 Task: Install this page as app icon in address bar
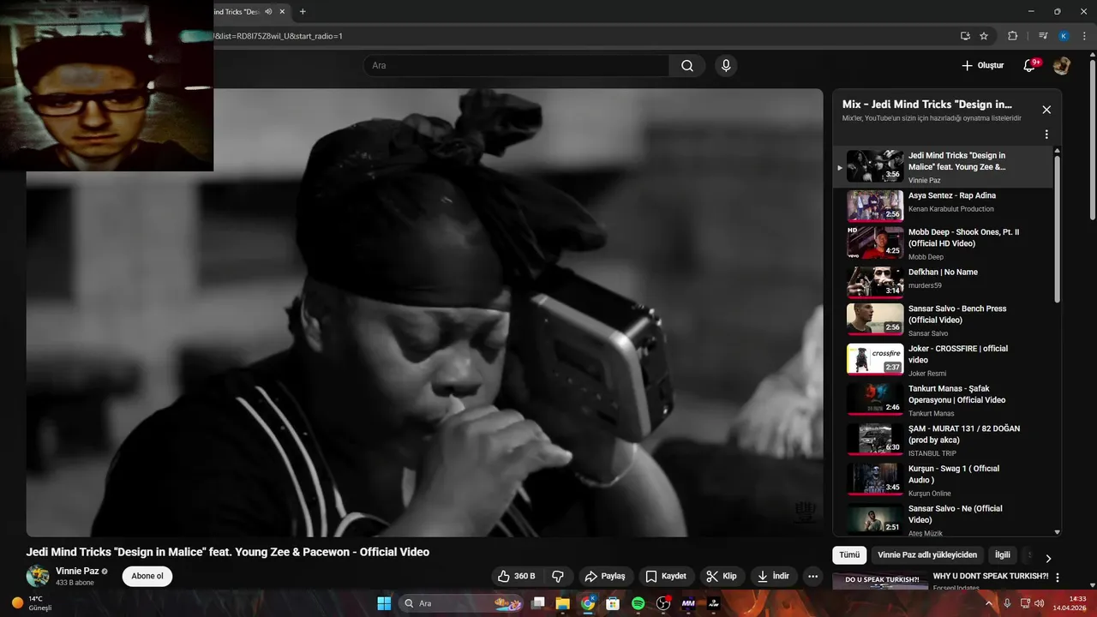pyautogui.click(x=965, y=36)
